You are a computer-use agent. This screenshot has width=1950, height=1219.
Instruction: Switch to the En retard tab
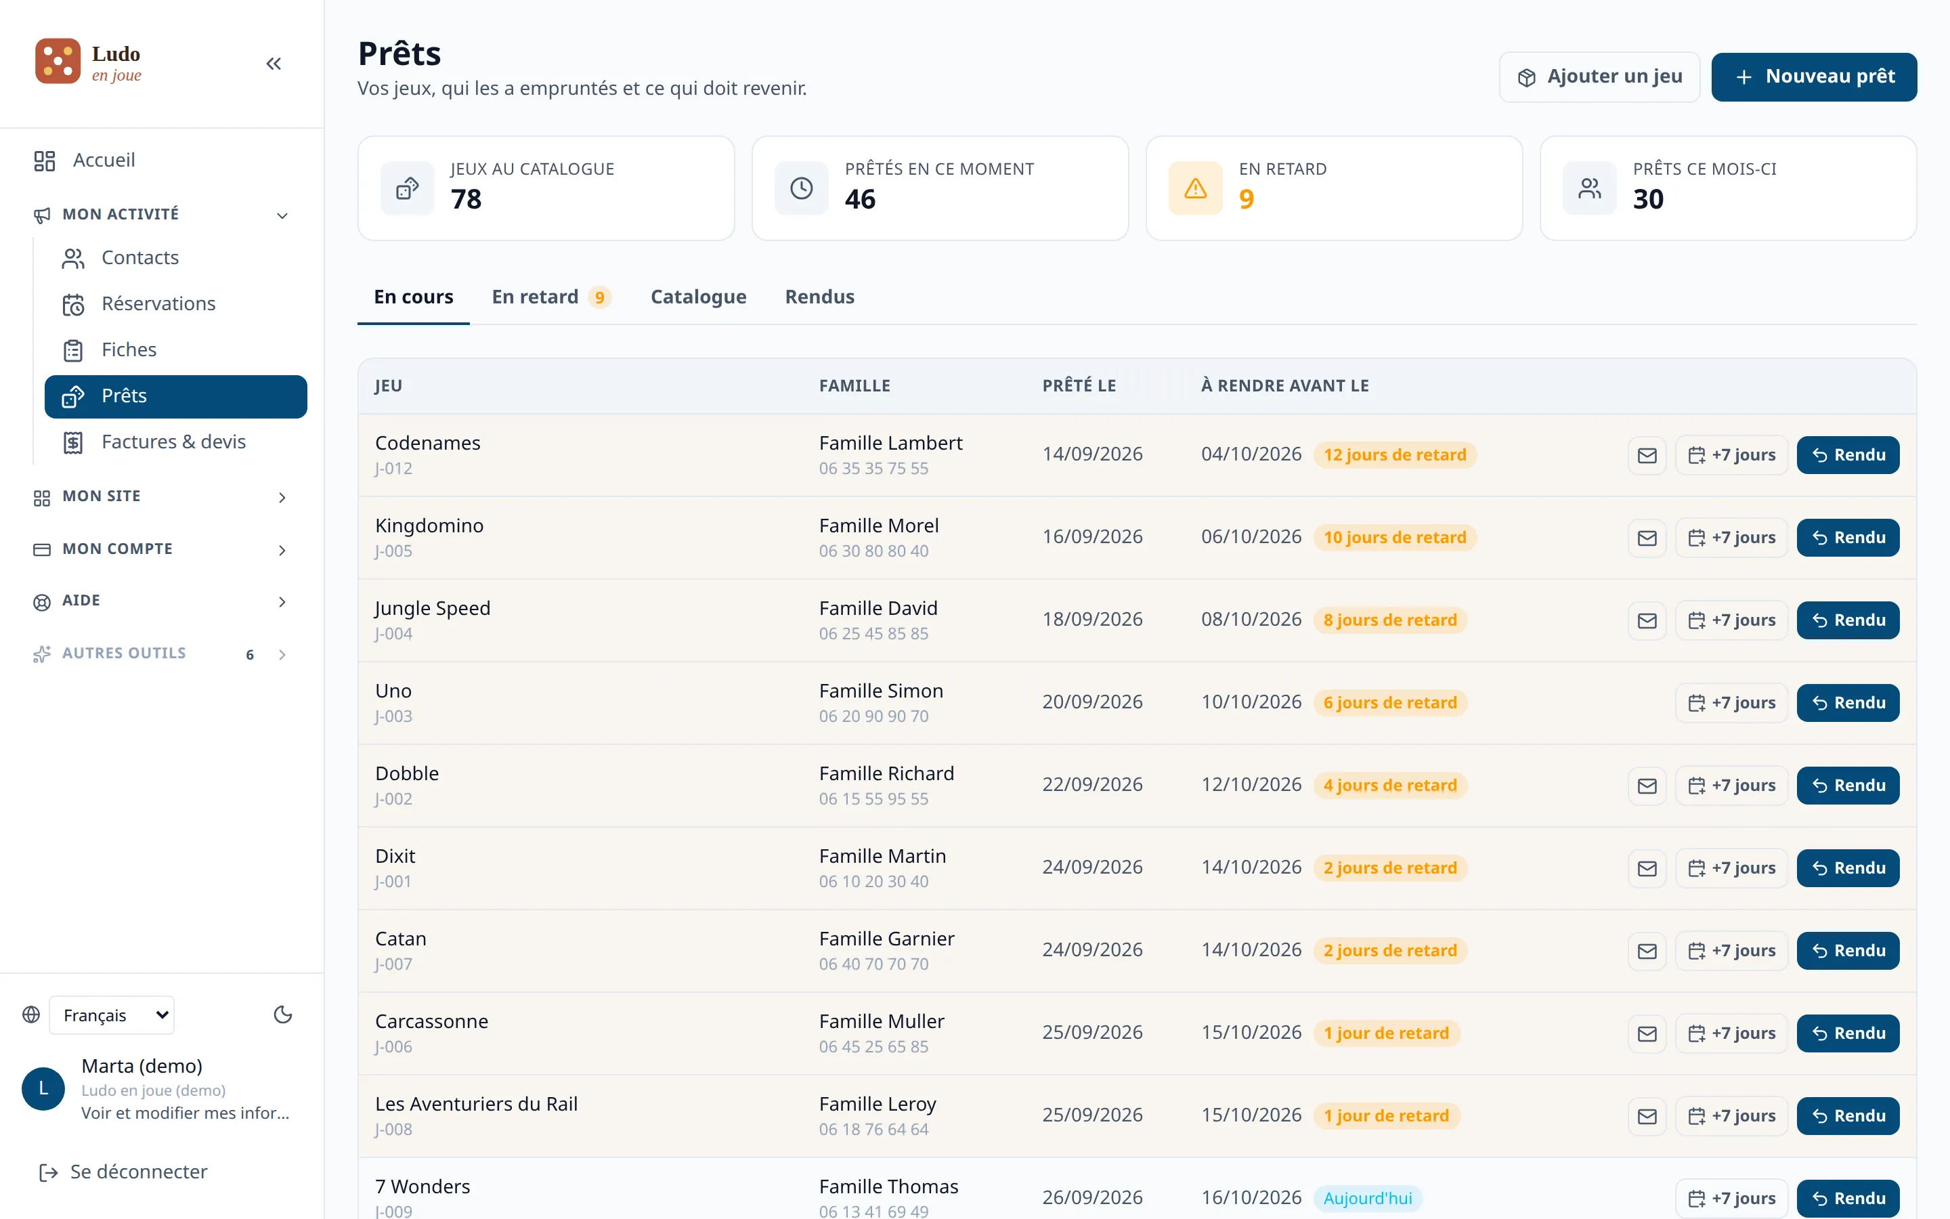pos(552,297)
